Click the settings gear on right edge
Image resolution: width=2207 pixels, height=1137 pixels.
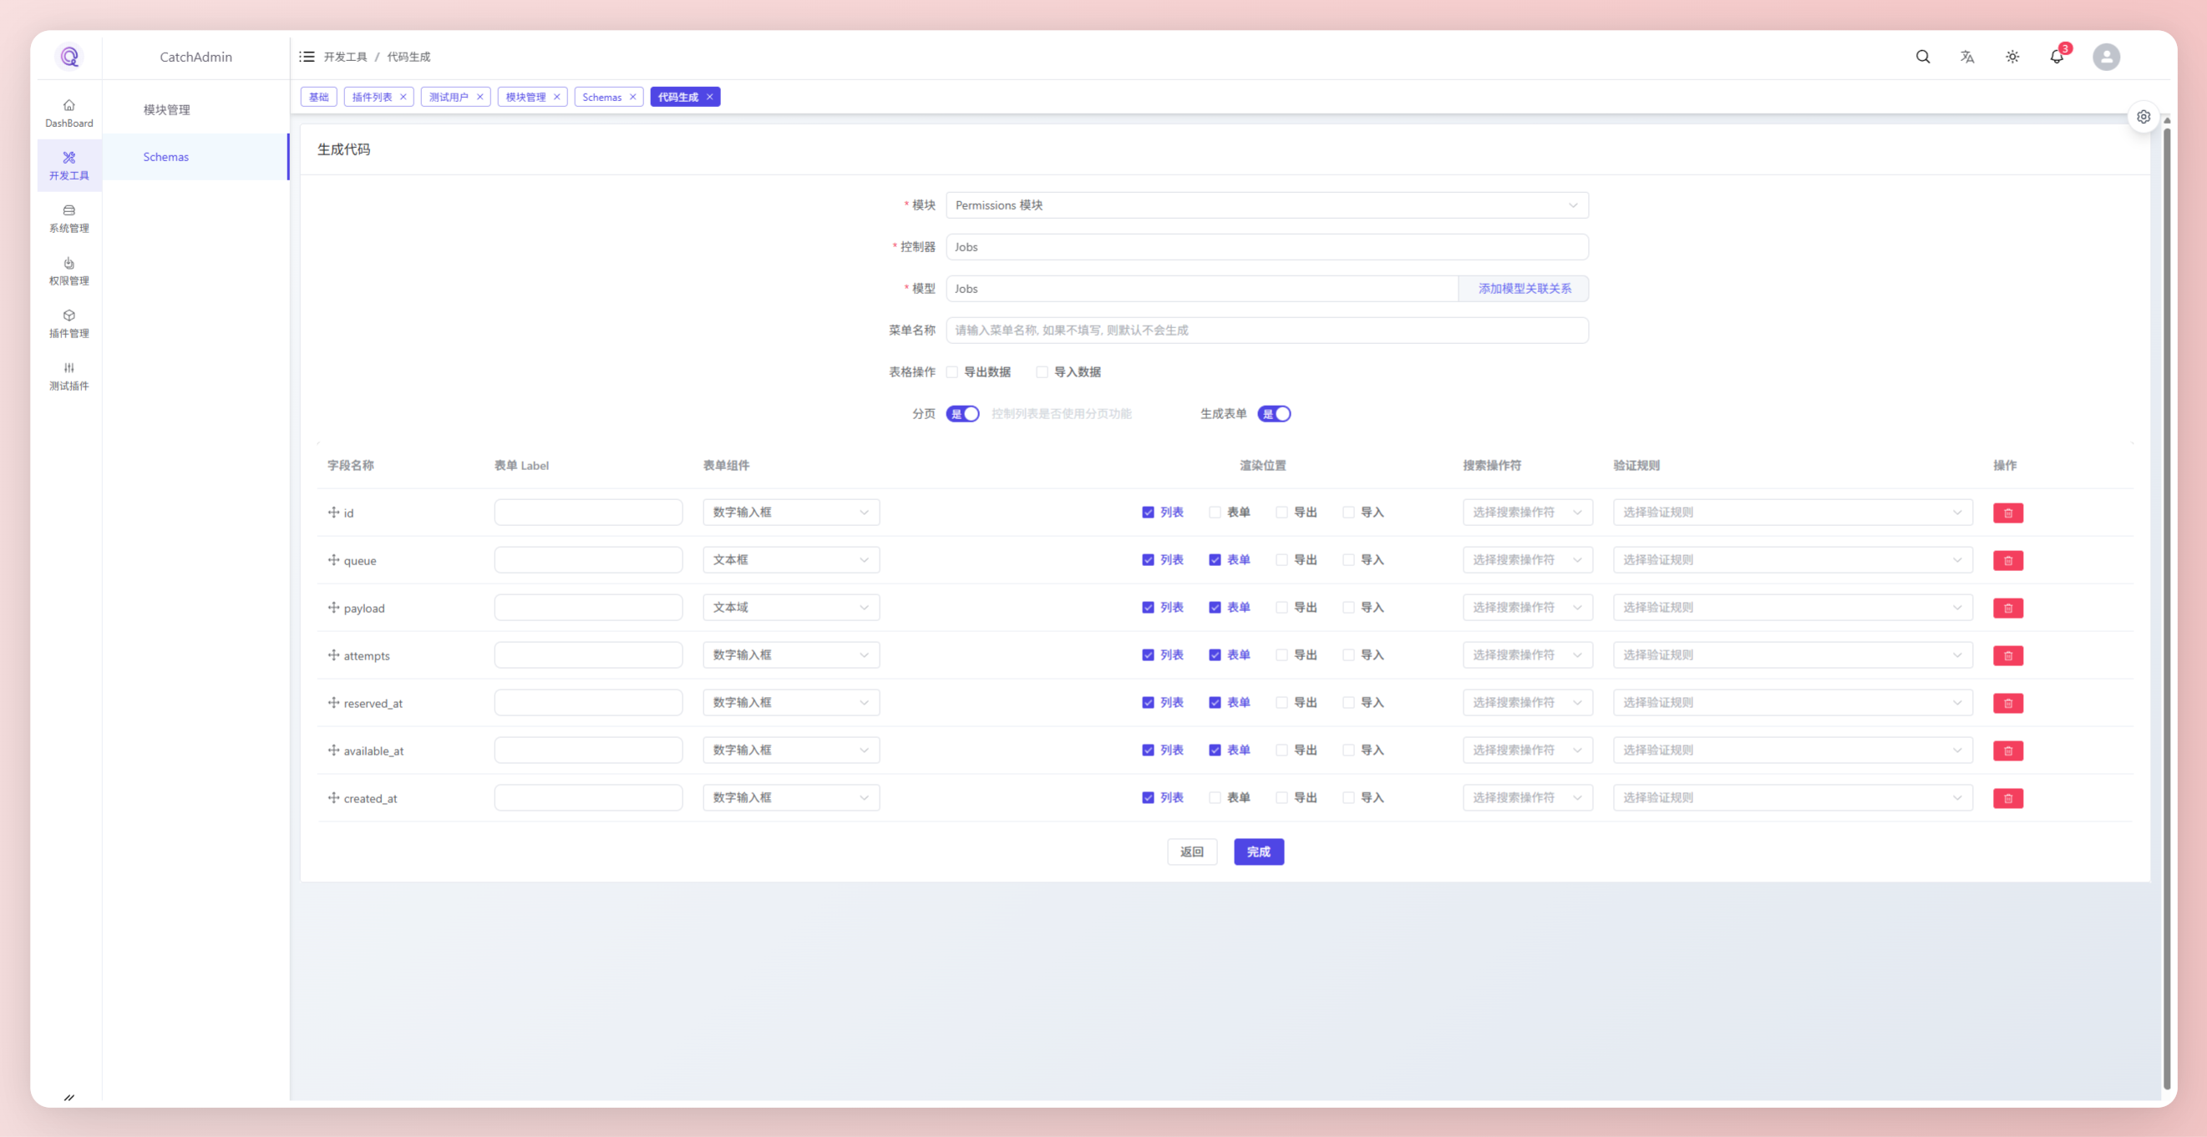coord(2143,116)
